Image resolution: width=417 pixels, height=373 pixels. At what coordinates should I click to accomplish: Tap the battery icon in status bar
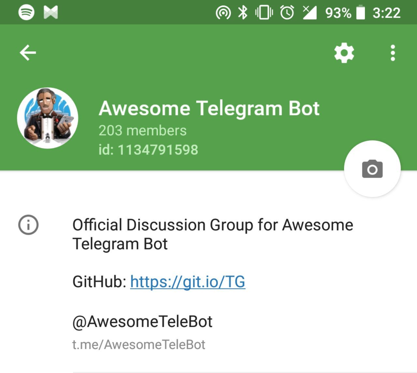click(x=361, y=13)
